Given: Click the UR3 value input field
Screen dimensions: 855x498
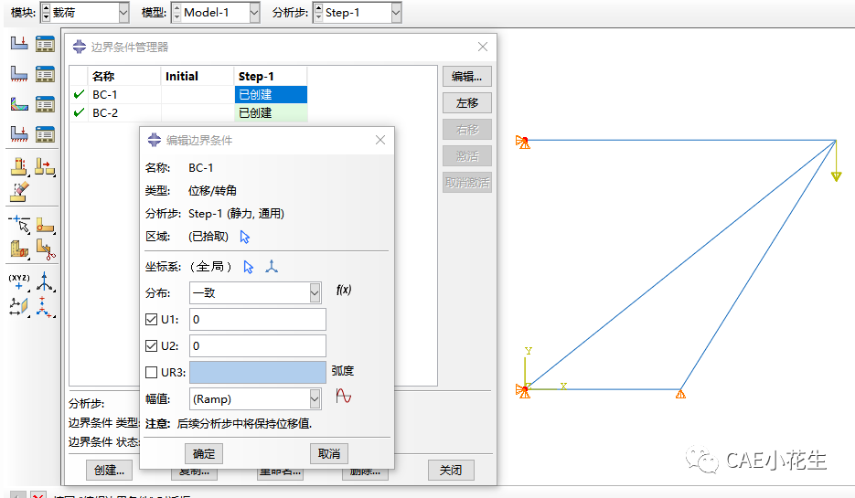Looking at the screenshot, I should 258,373.
